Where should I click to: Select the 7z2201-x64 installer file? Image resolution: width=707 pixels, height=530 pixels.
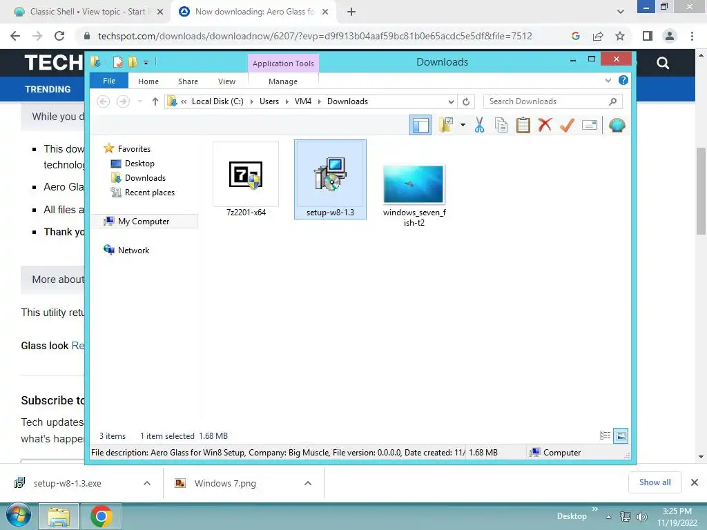pyautogui.click(x=246, y=179)
